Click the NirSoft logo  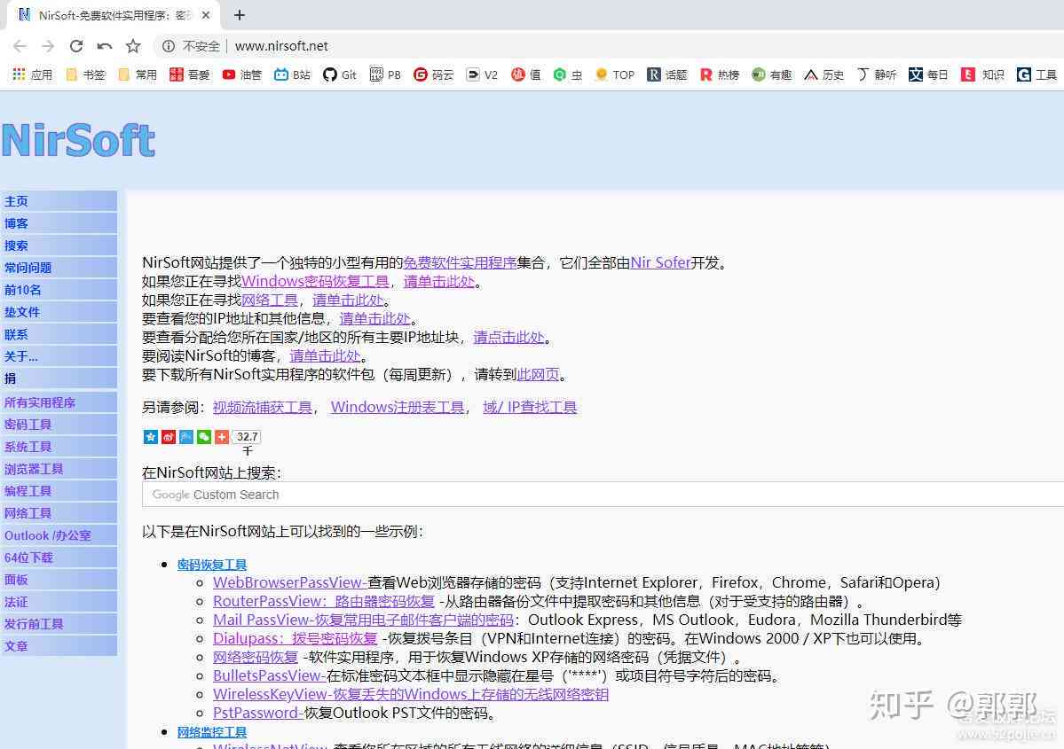(78, 140)
